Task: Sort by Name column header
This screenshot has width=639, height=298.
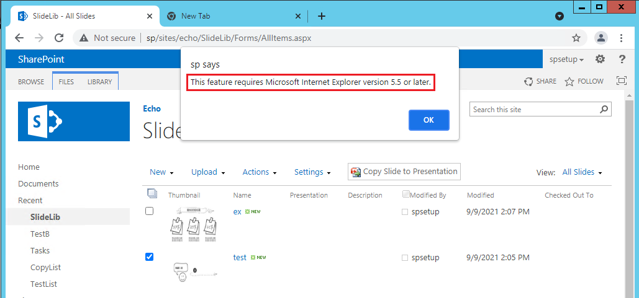Action: [x=242, y=195]
